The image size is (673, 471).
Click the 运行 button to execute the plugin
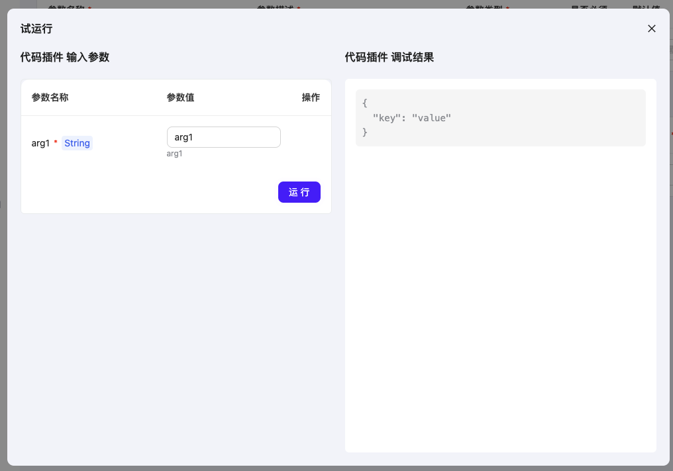point(299,192)
